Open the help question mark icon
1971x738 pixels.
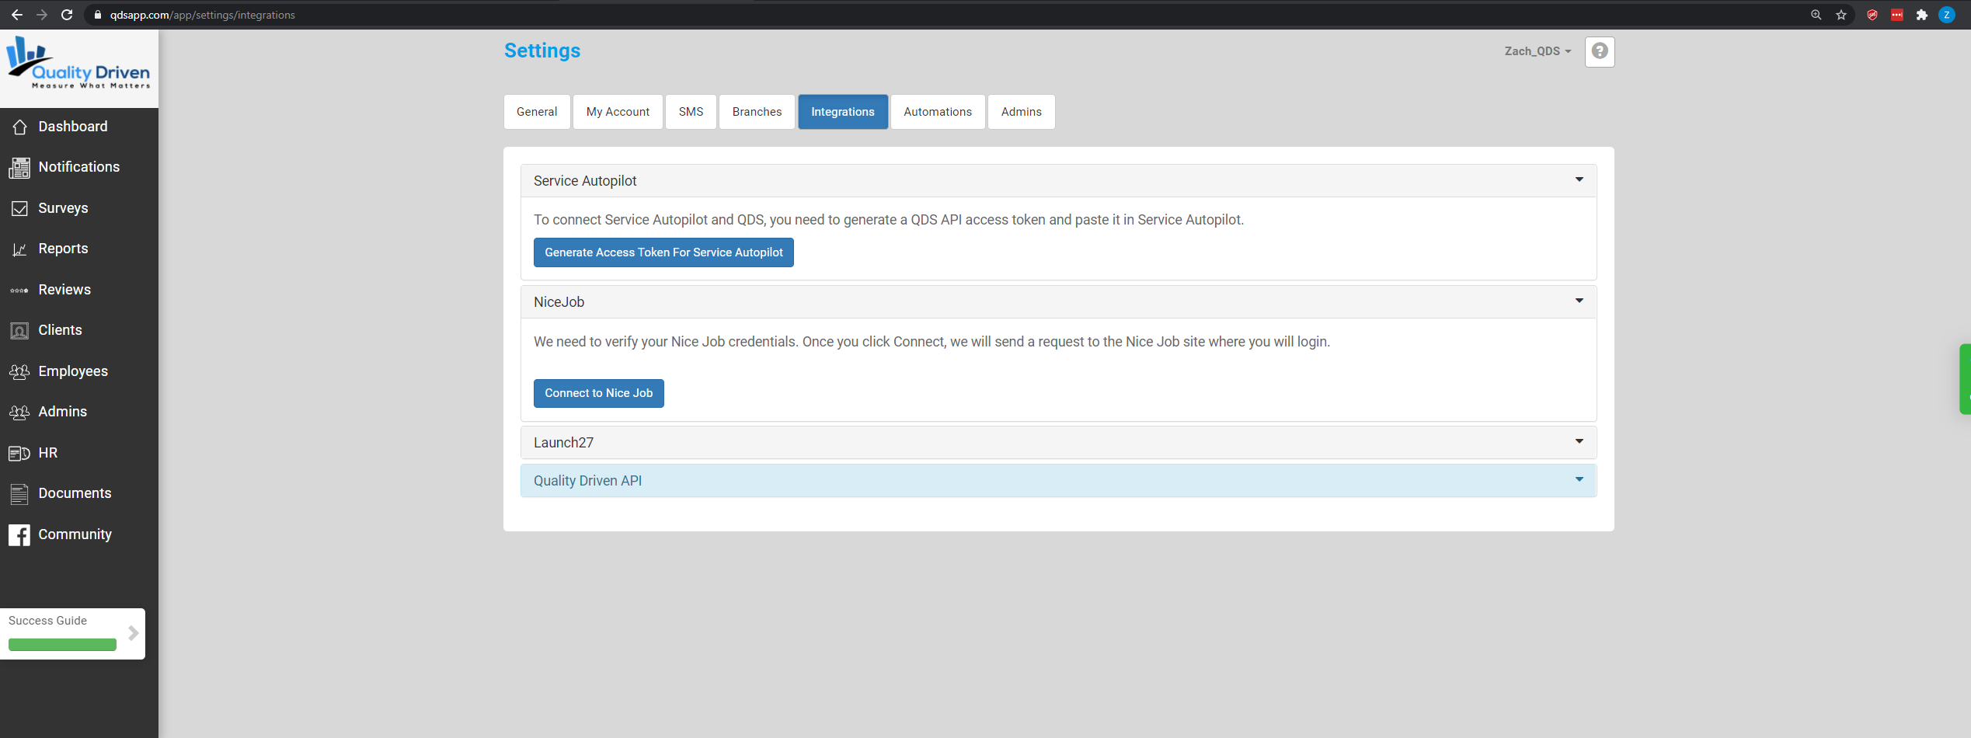coord(1600,51)
